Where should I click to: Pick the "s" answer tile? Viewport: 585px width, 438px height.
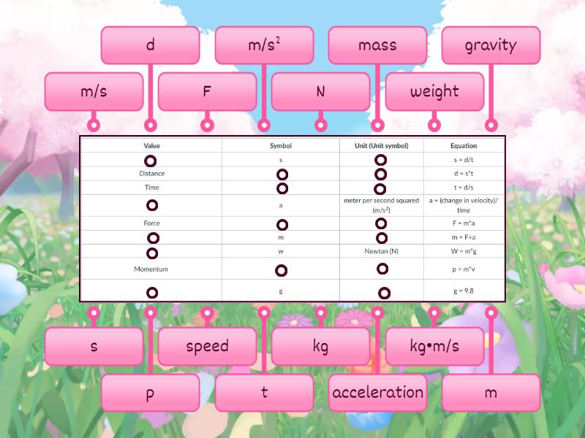pos(94,347)
